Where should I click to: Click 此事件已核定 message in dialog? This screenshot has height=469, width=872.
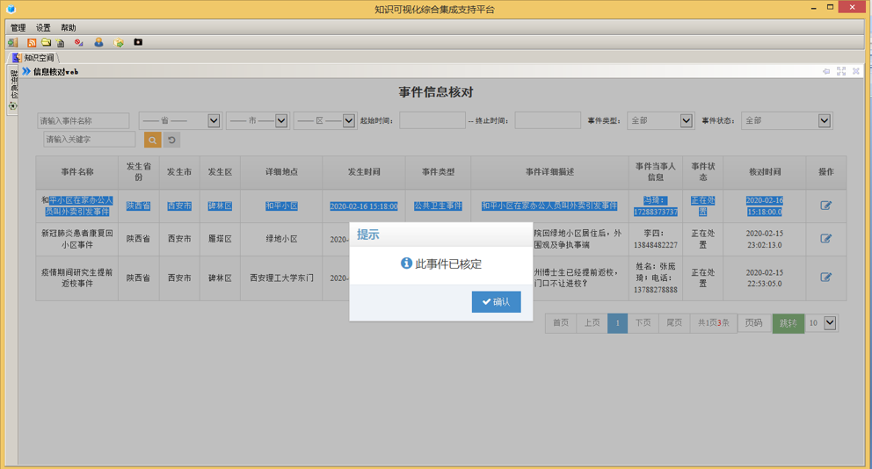[448, 264]
